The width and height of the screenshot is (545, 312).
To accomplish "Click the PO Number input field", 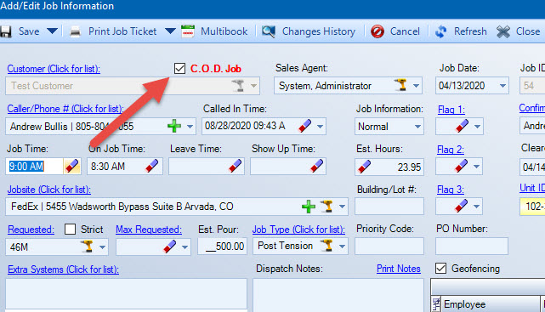I will click(472, 247).
